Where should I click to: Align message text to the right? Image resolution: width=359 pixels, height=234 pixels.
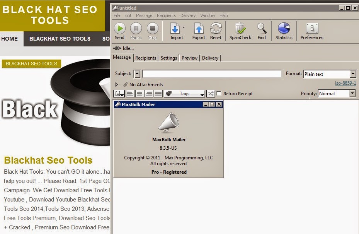click(149, 94)
